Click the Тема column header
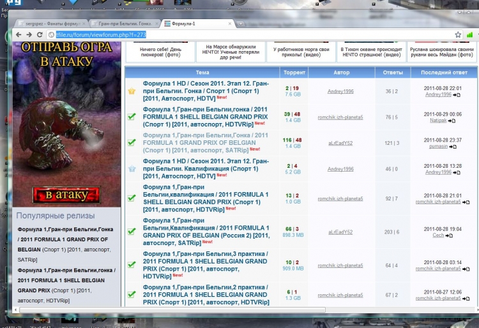The height and width of the screenshot is (328, 479). (x=202, y=72)
